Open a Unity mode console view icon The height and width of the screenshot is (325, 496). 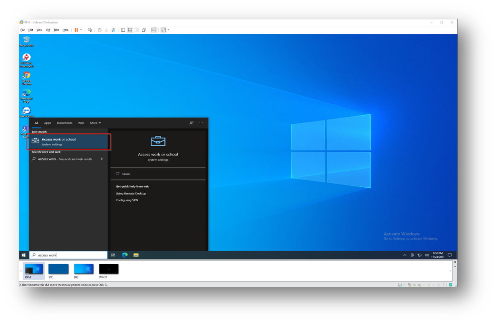point(144,29)
